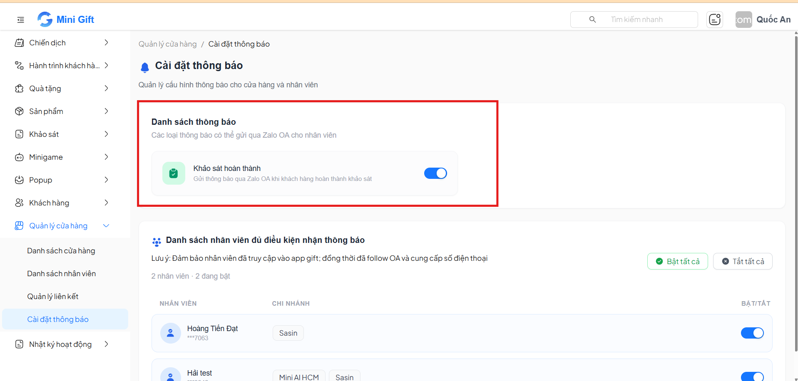Expand the Sản phẩm menu chevron
This screenshot has width=798, height=381.
point(107,111)
